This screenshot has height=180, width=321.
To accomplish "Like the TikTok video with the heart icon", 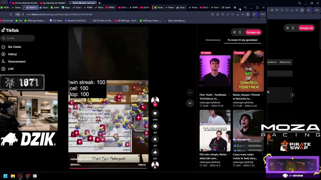I will click(x=155, y=113).
